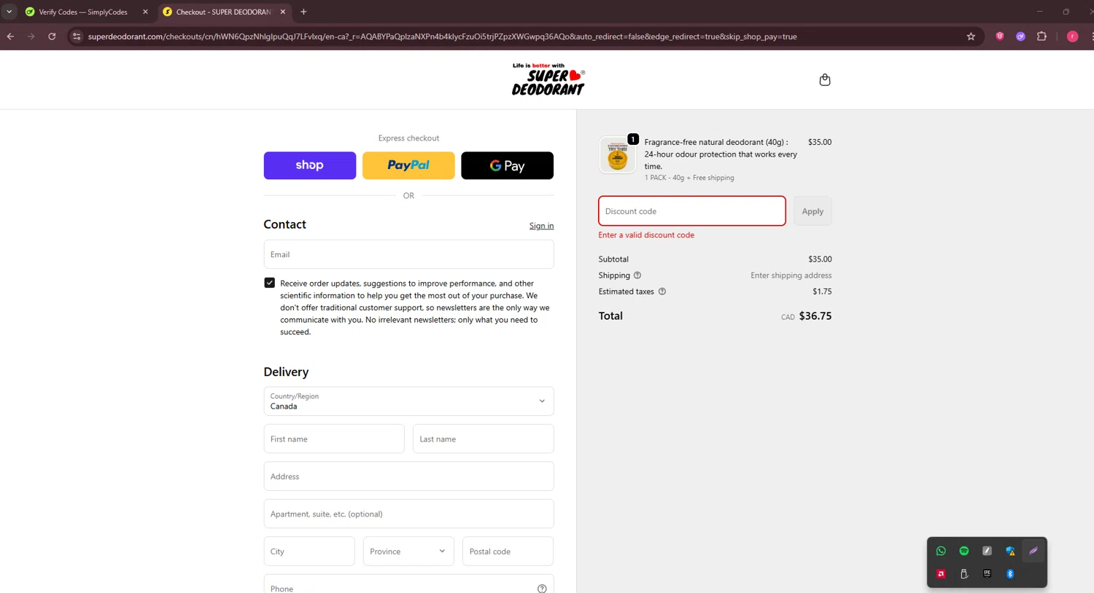The image size is (1094, 593).
Task: Bookmark this page with the star icon
Action: (x=971, y=36)
